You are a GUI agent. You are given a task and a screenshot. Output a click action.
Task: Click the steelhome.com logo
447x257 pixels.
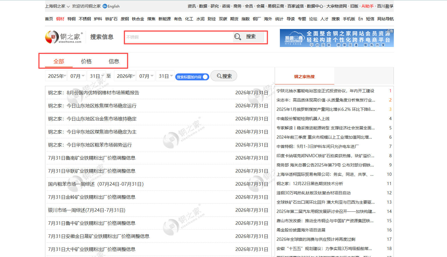[64, 37]
